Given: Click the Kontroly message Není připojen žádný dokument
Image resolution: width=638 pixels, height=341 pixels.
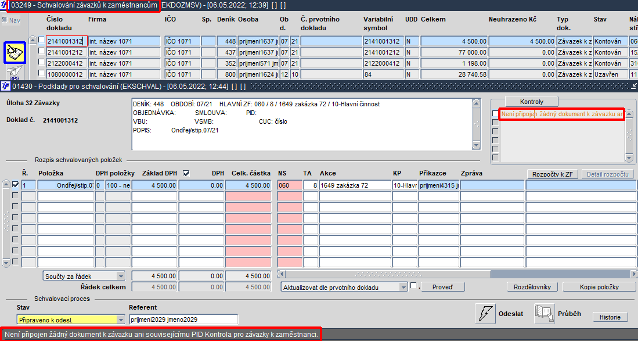Looking at the screenshot, I should pyautogui.click(x=562, y=114).
